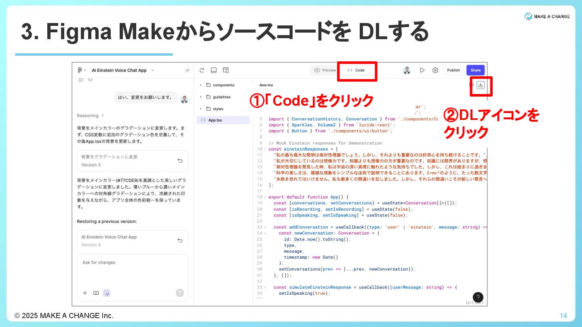Screen dimensions: 582x327
Task: Click the AI badge in chat header
Action: tap(188, 70)
